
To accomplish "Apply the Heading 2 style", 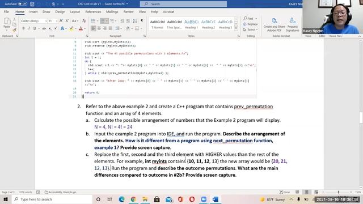I will [208, 24].
